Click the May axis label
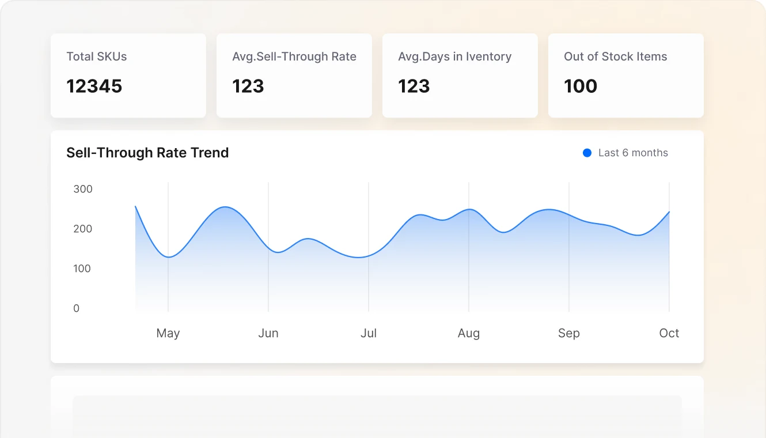 tap(168, 333)
